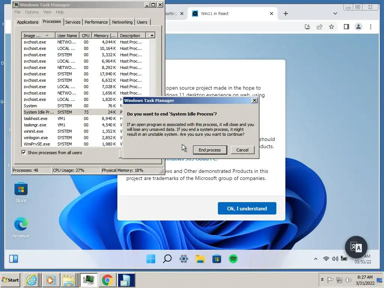Open Windows Explorer folder in taskbar
The width and height of the screenshot is (384, 288).
[69, 280]
